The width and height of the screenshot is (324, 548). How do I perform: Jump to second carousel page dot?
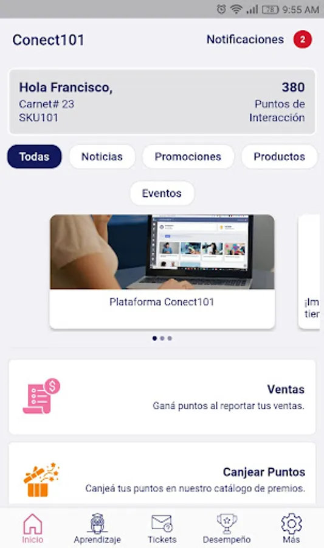pyautogui.click(x=162, y=339)
